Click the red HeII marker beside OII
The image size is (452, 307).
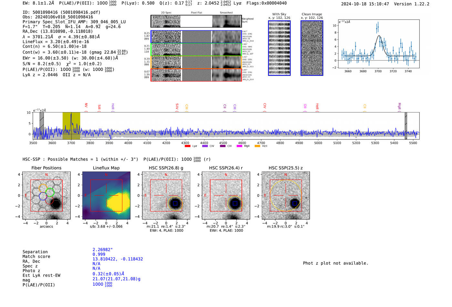tap(317, 108)
